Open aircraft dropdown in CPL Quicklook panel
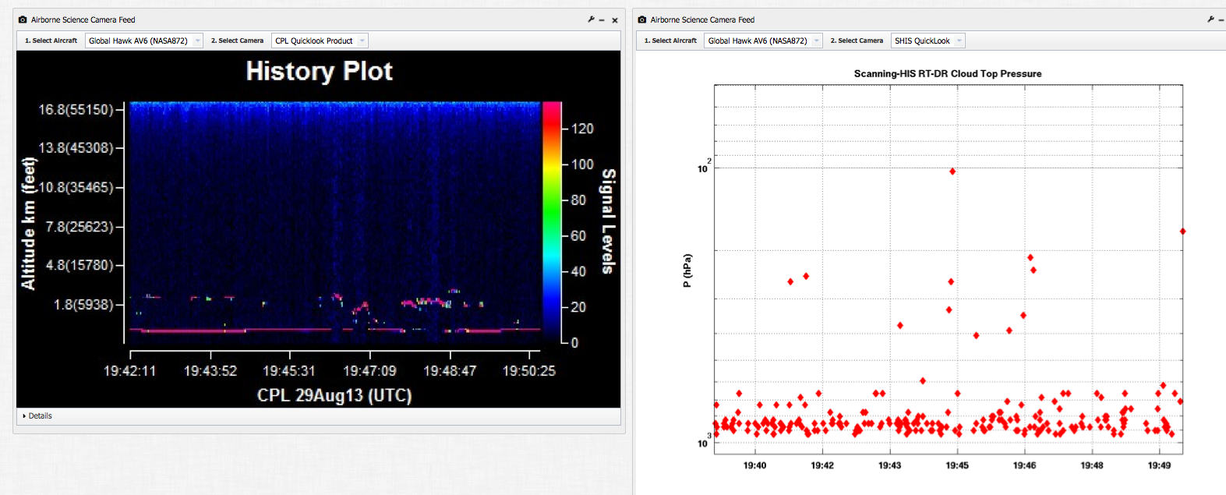Screen dimensions: 1226x495 (x=143, y=41)
